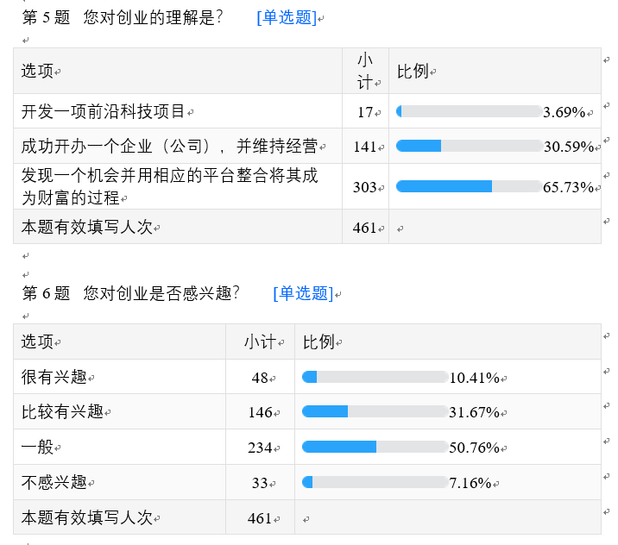Click the [单选题] link beside question 6
Image resolution: width=618 pixels, height=545 pixels.
tap(302, 293)
